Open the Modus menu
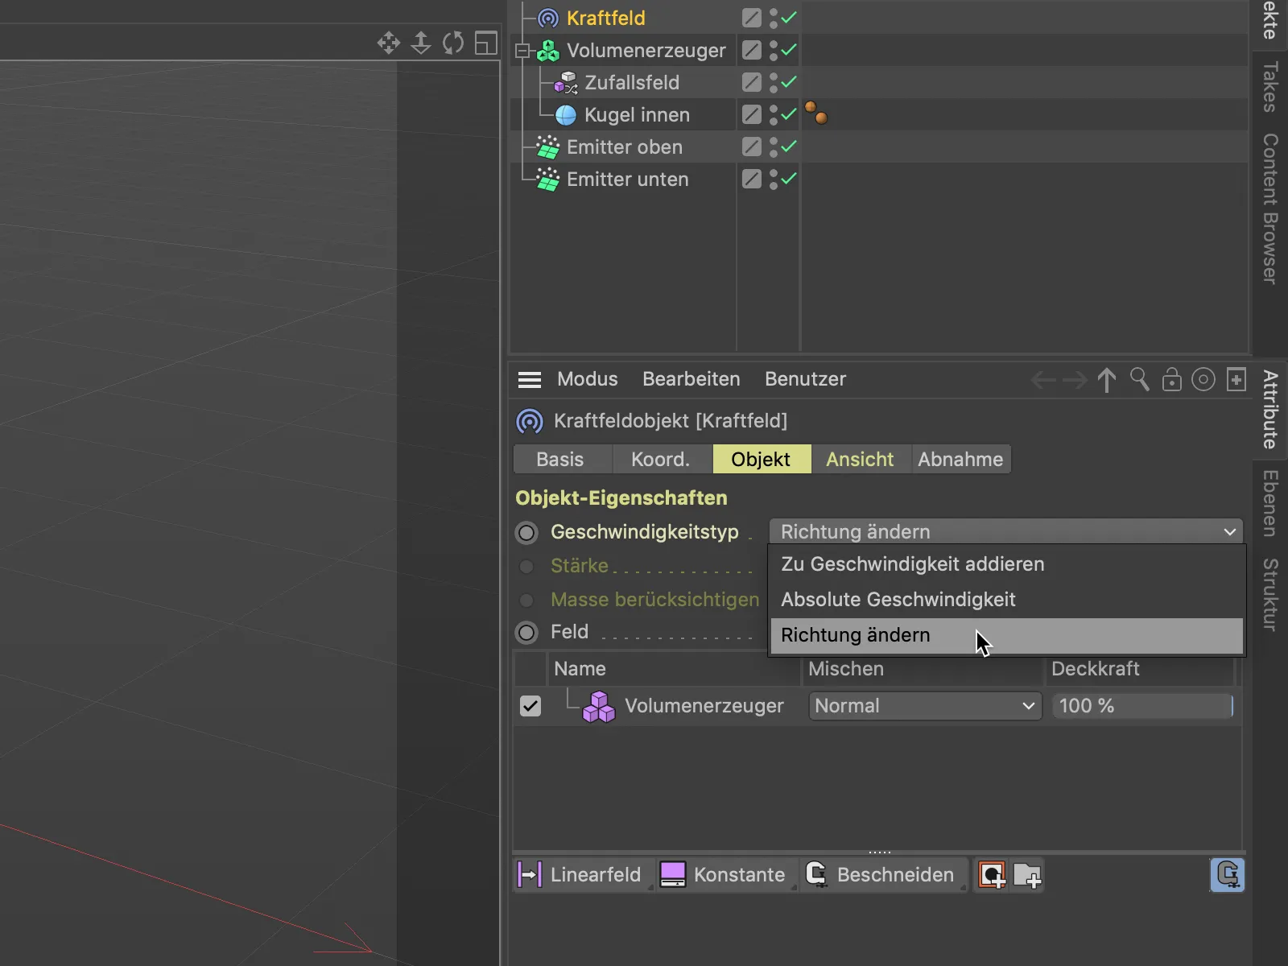The image size is (1288, 966). [x=587, y=379]
